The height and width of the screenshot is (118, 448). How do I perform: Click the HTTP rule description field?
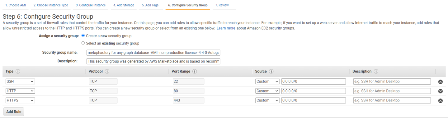[x=392, y=91]
